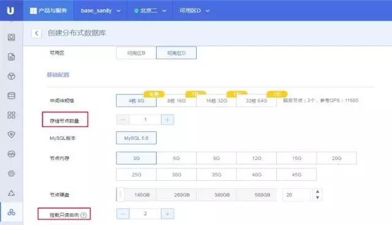Open the 产品与服务 grid menu
This screenshot has height=225, width=392.
tap(48, 10)
